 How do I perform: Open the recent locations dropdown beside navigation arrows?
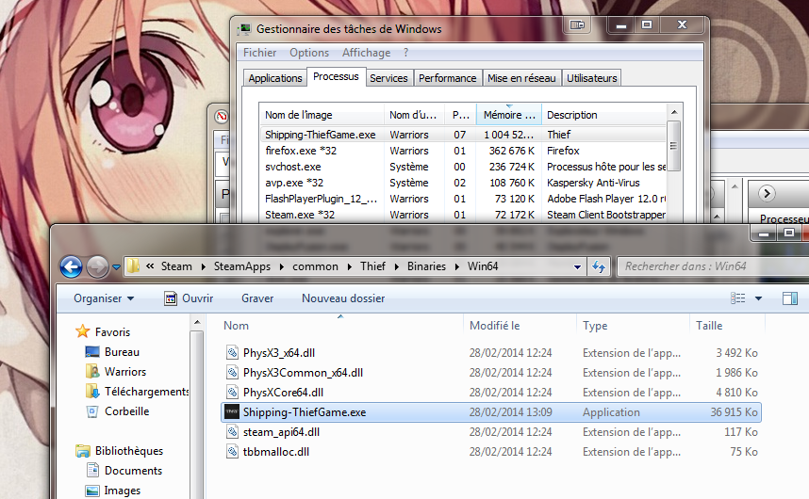tap(117, 267)
